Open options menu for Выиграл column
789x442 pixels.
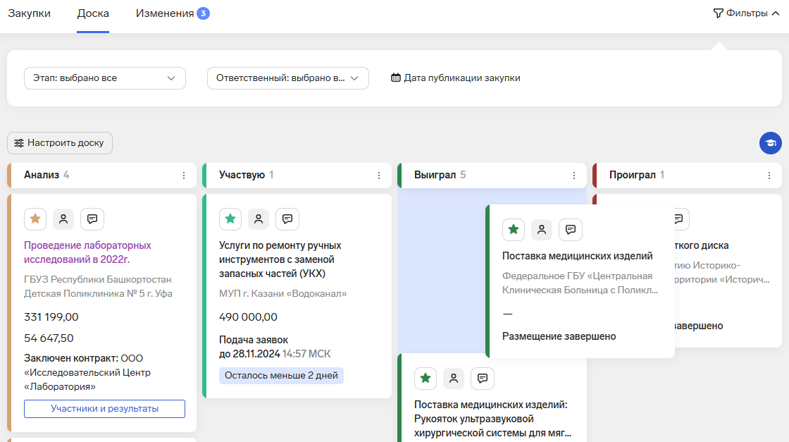point(574,176)
